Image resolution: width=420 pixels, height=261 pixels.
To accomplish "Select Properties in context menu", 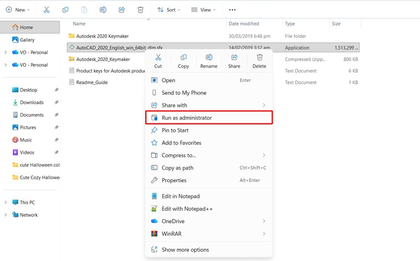I will [x=209, y=180].
